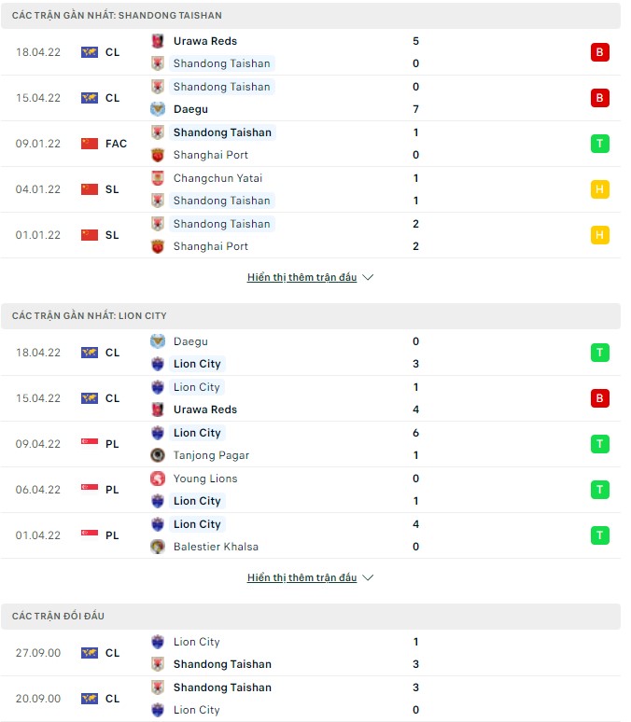Expand more matches under Lion City section
Screen dimensions: 631x722
[x=301, y=577]
